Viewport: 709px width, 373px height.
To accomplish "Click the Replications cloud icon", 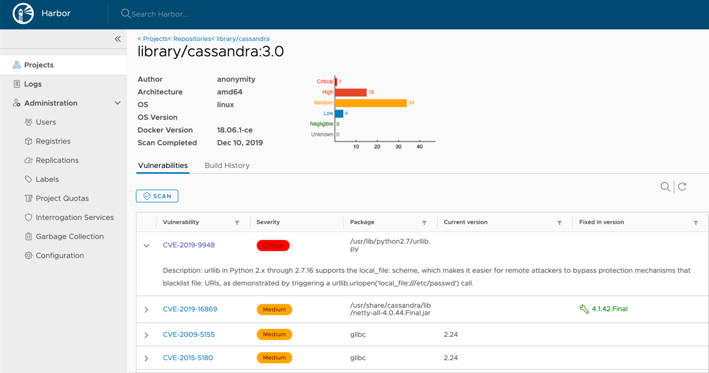I will (x=28, y=160).
